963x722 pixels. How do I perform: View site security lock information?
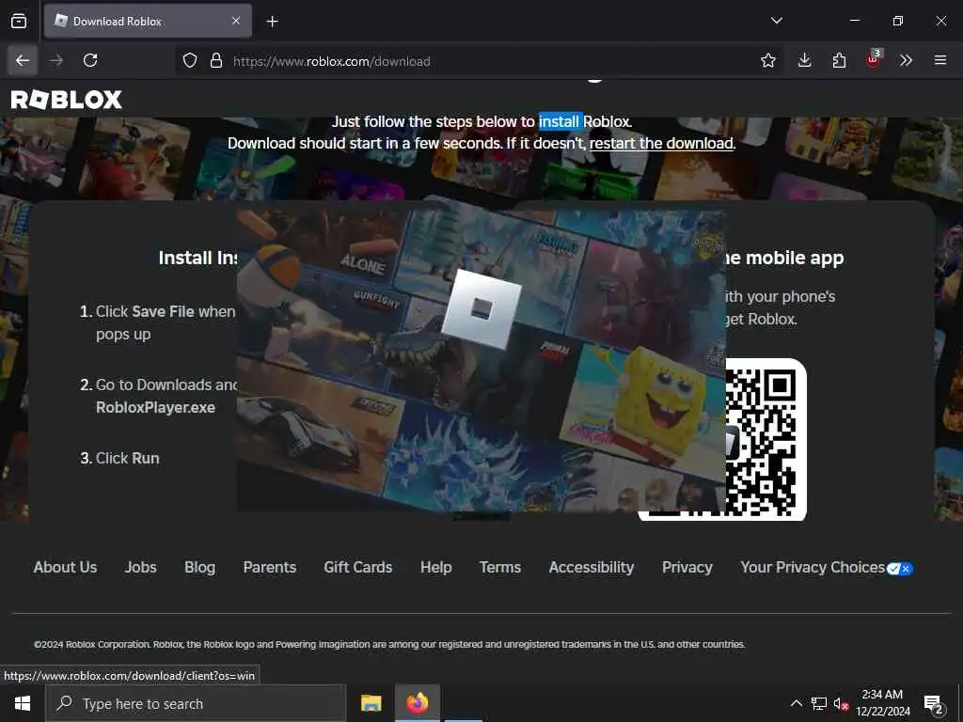216,60
